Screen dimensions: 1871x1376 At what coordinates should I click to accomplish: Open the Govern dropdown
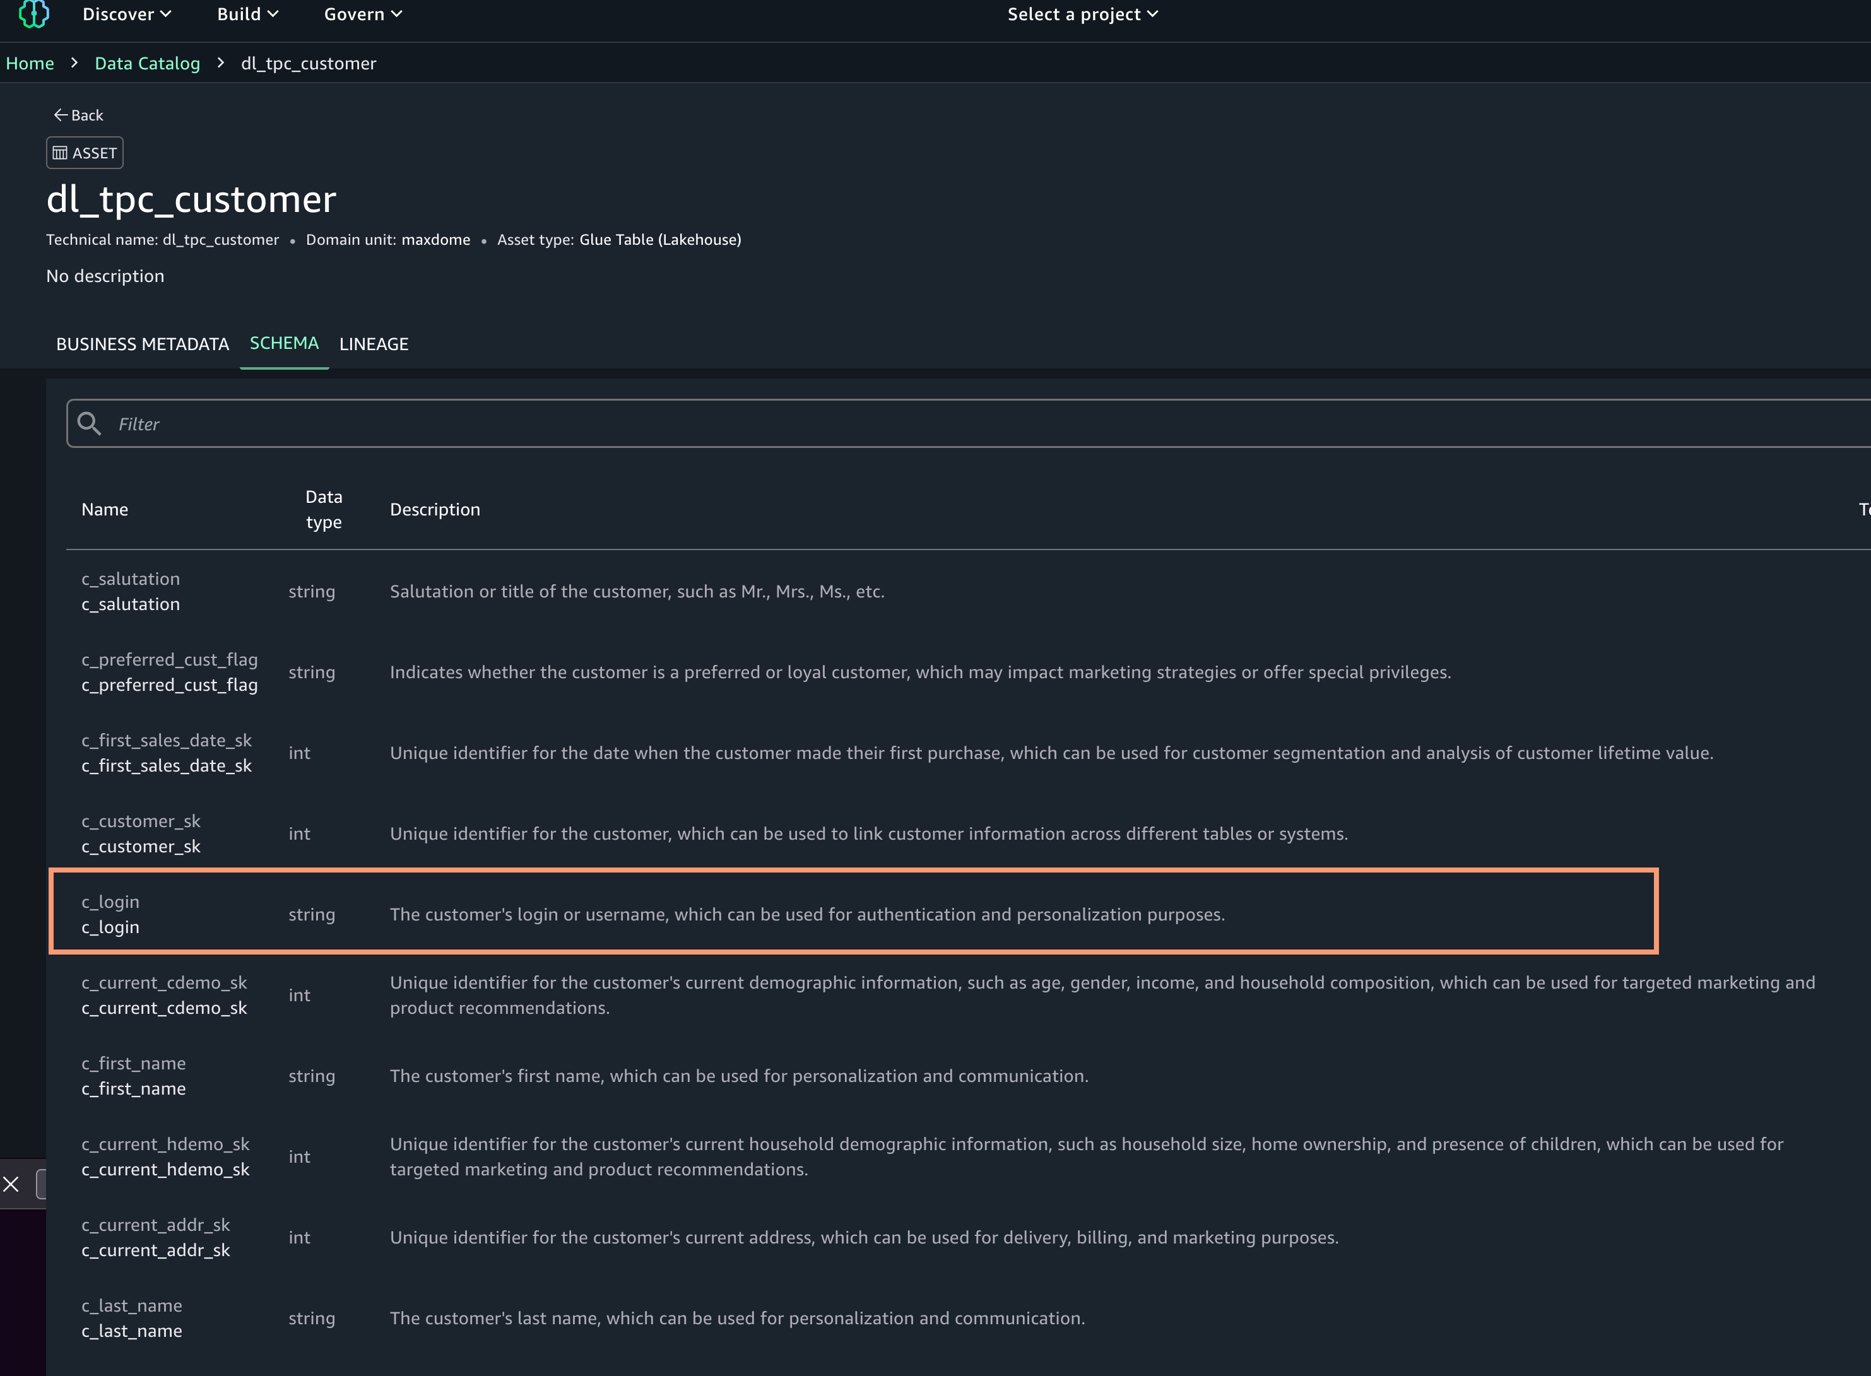(x=362, y=14)
